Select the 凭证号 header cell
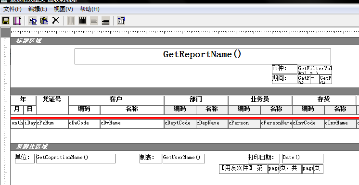 pyautogui.click(x=52, y=105)
